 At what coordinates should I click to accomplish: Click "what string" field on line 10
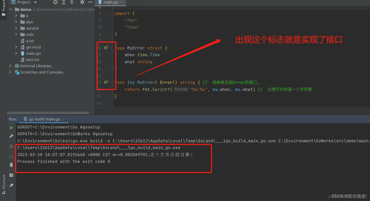(x=139, y=62)
